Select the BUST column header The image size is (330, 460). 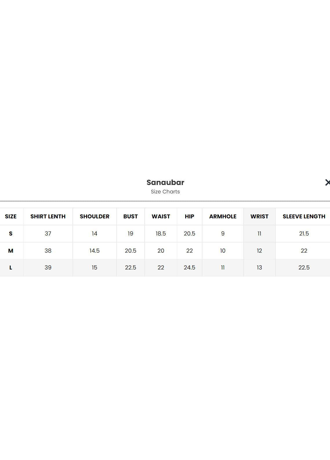pos(130,216)
